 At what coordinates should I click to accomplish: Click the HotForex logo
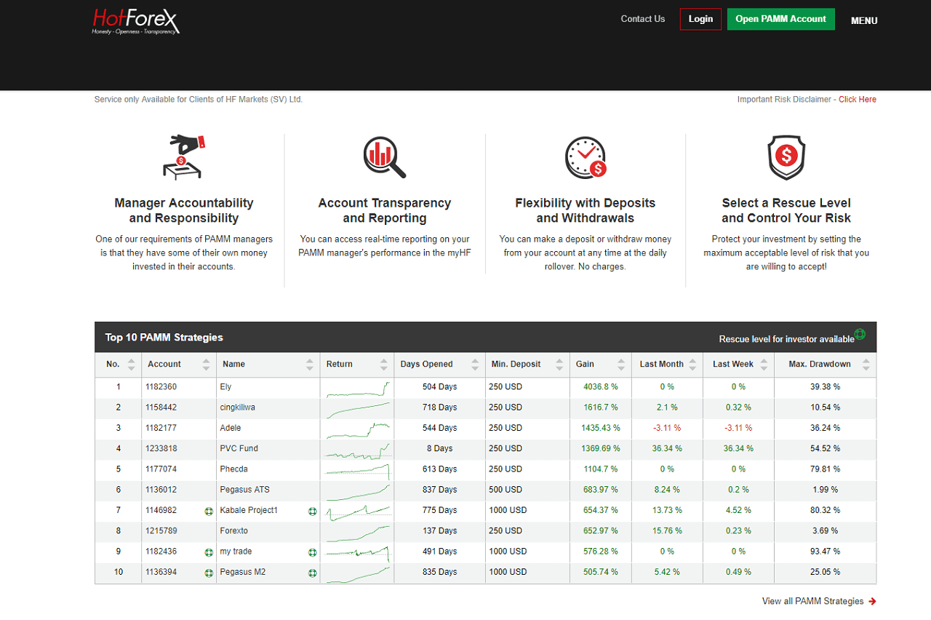136,22
